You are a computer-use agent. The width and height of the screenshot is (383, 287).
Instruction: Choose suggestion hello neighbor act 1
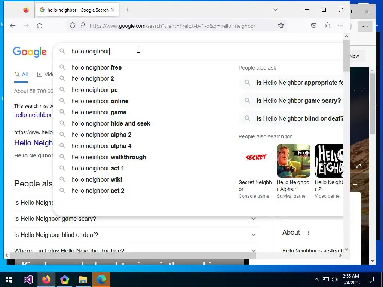pyautogui.click(x=98, y=169)
